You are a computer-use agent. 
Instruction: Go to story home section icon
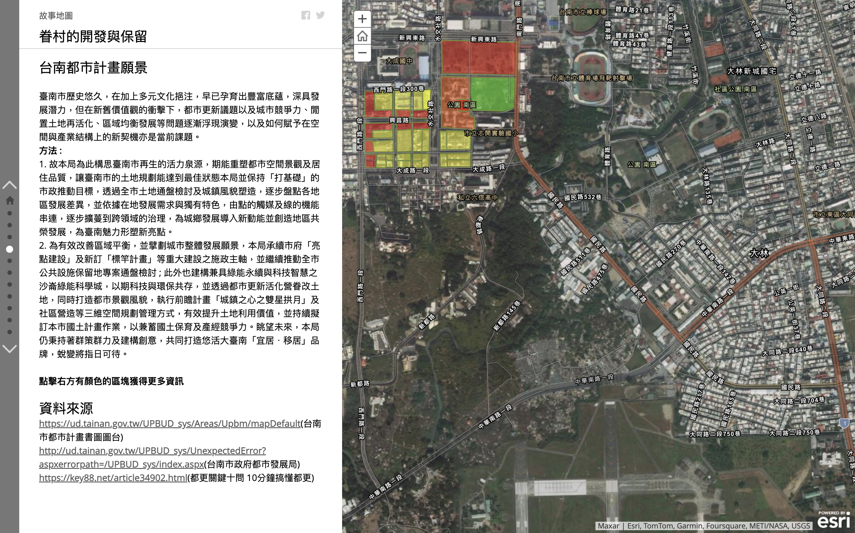(10, 200)
